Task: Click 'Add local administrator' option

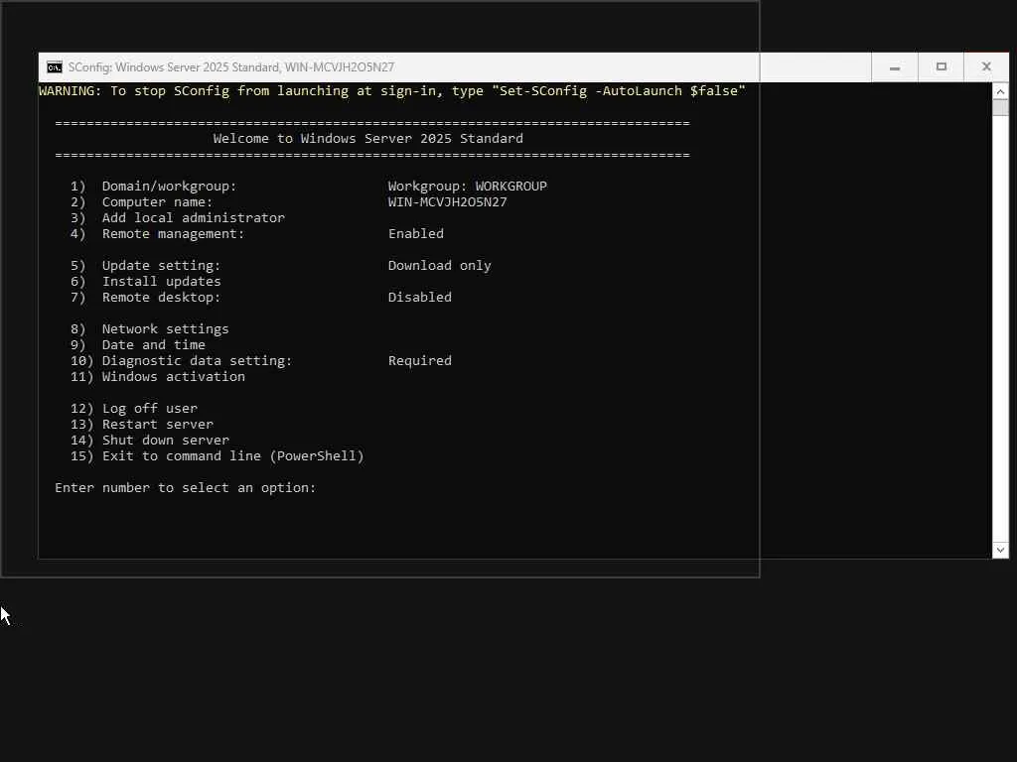Action: [178, 218]
